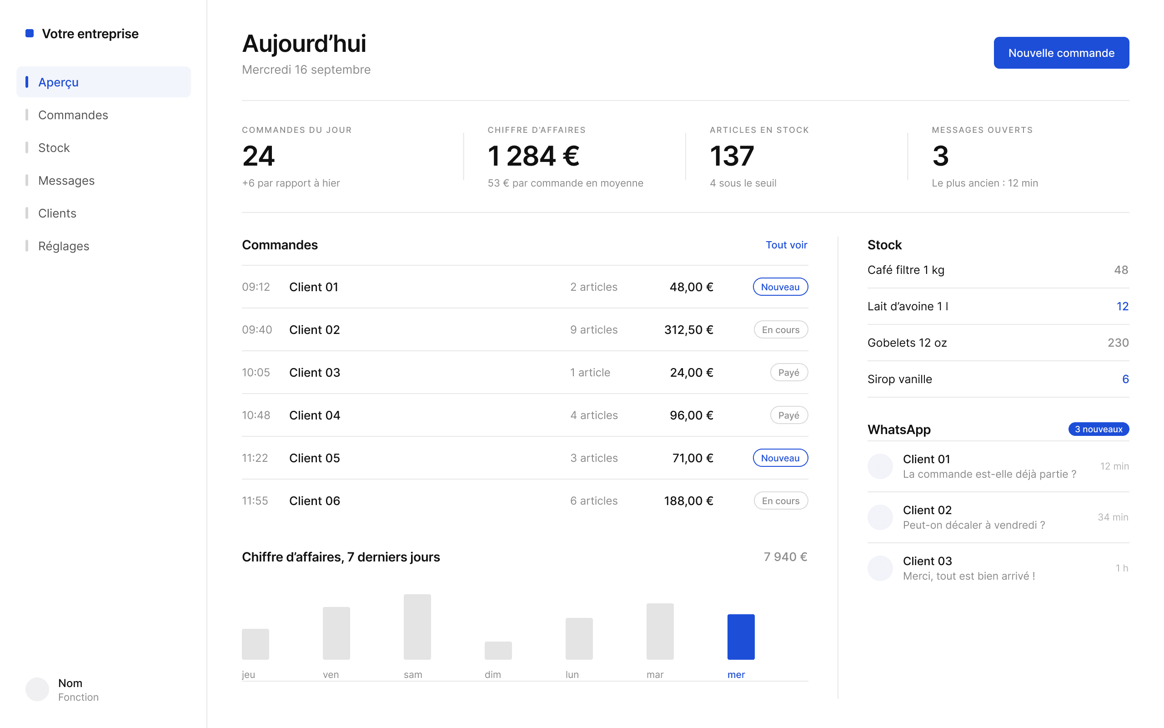This screenshot has width=1164, height=728.
Task: Click the Nouveau badge on Client 01 order
Action: [780, 287]
